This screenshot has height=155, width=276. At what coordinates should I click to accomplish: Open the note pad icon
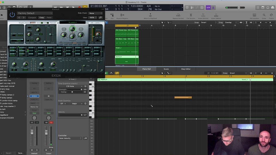tap(262, 7)
